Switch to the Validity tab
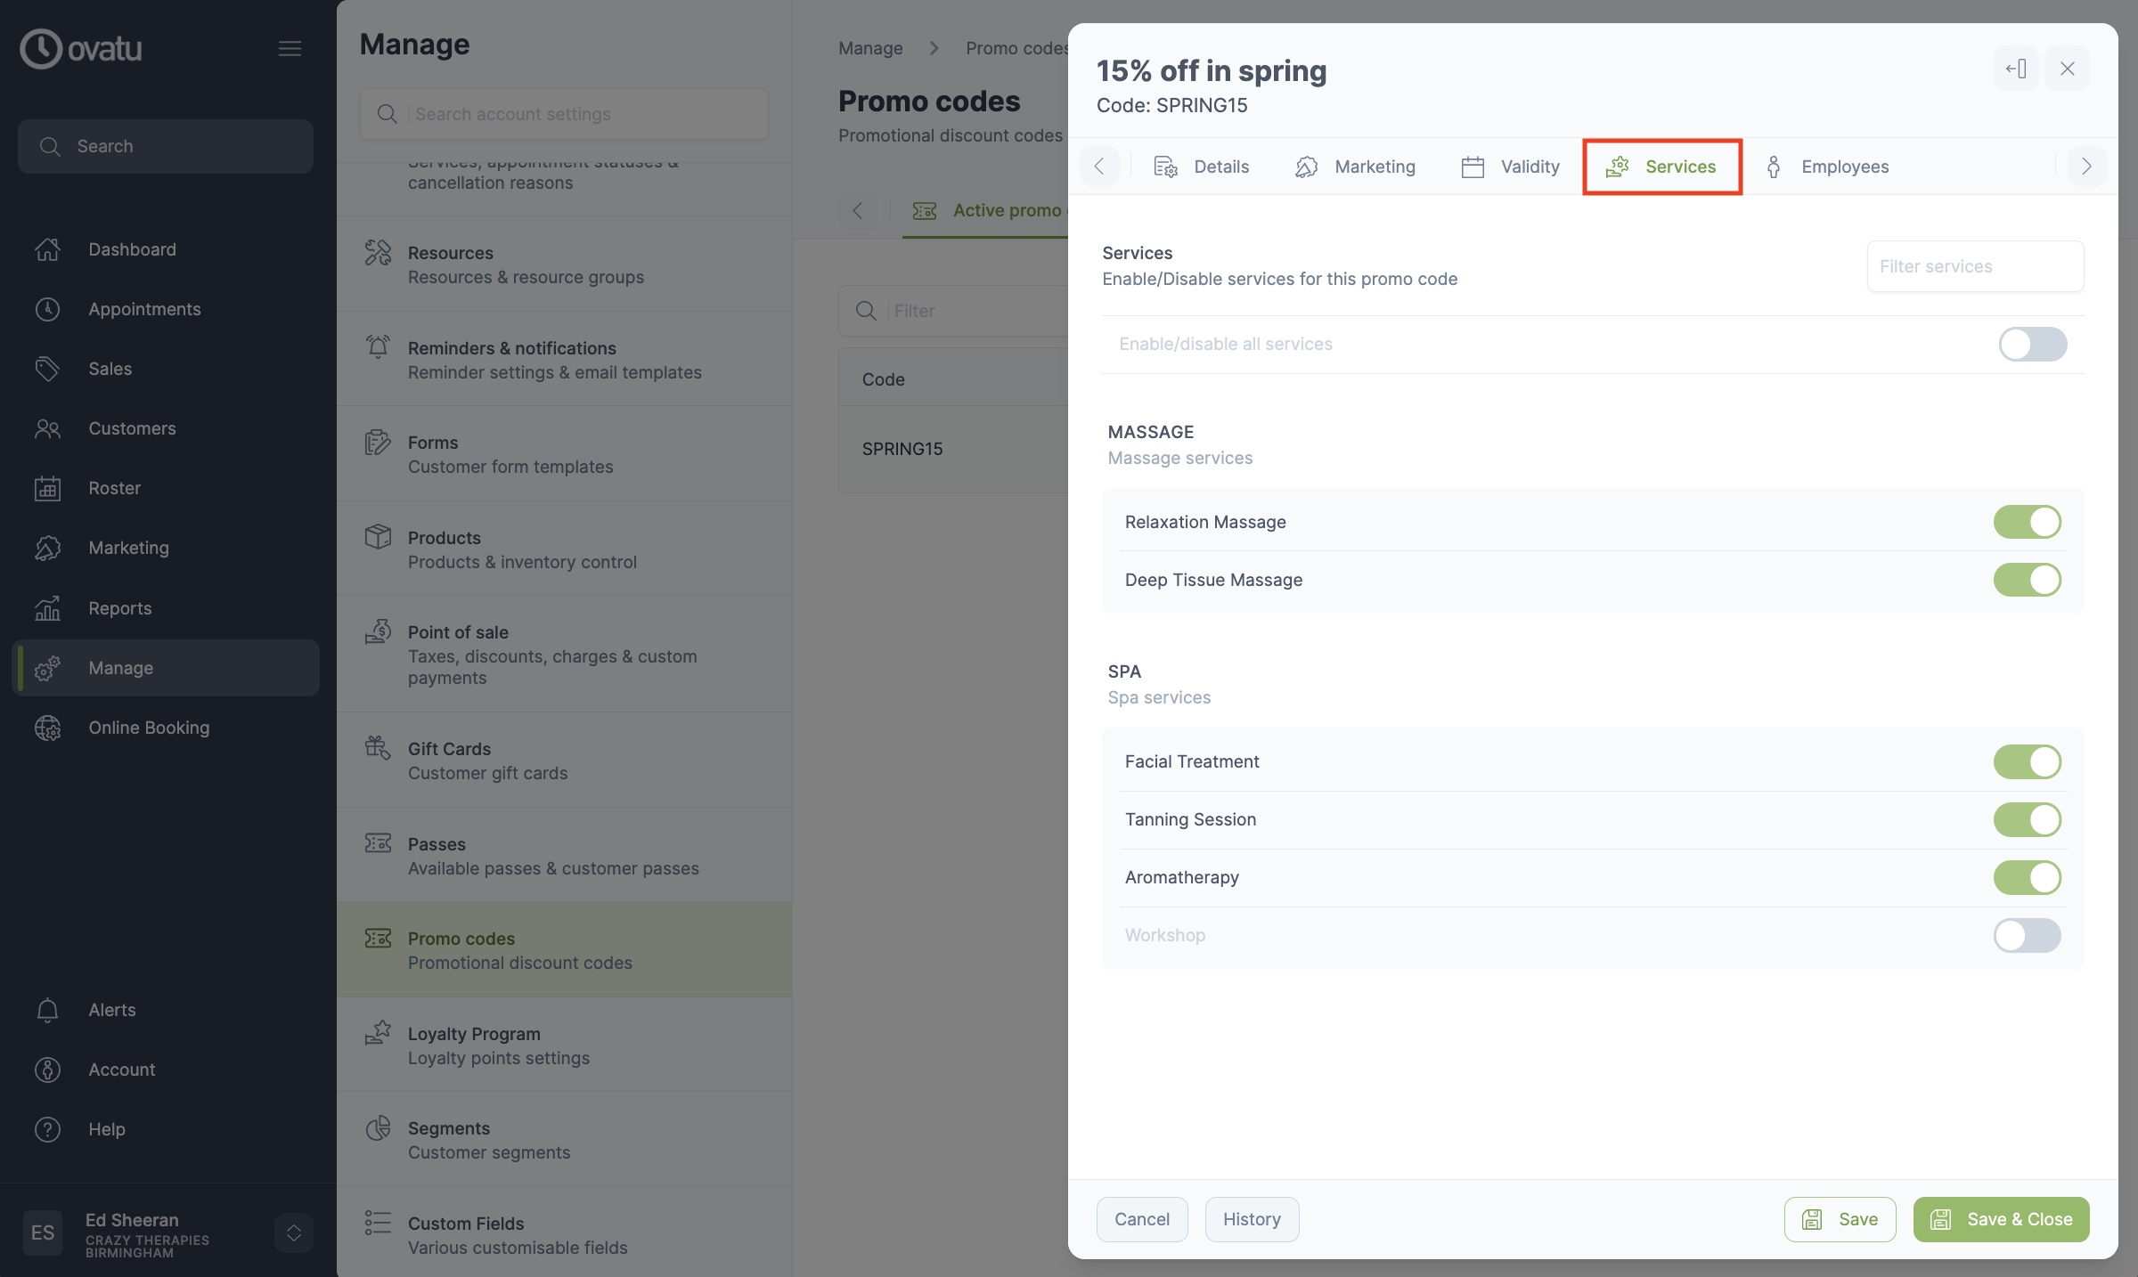 [x=1530, y=167]
